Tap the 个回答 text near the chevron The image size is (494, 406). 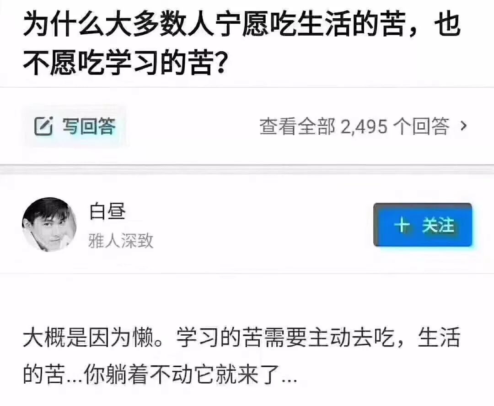(422, 127)
